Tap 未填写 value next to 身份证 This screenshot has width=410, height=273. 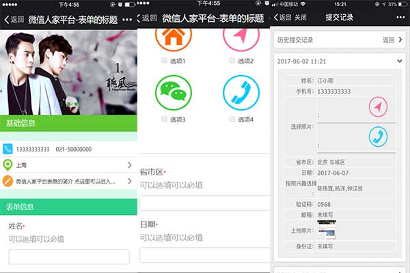325,246
